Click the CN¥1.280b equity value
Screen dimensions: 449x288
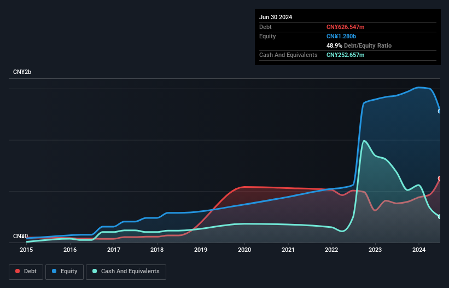click(x=341, y=36)
